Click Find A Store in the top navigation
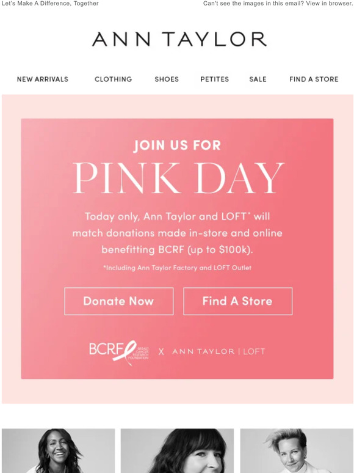354x473 pixels. (x=314, y=79)
